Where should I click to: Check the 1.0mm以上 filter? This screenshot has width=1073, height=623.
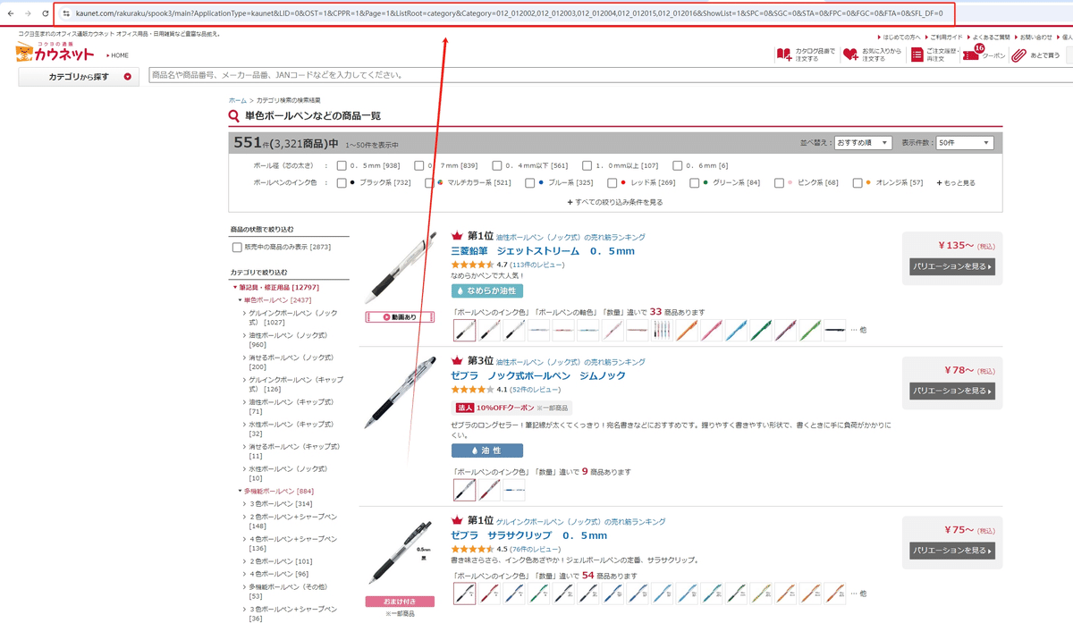click(587, 165)
